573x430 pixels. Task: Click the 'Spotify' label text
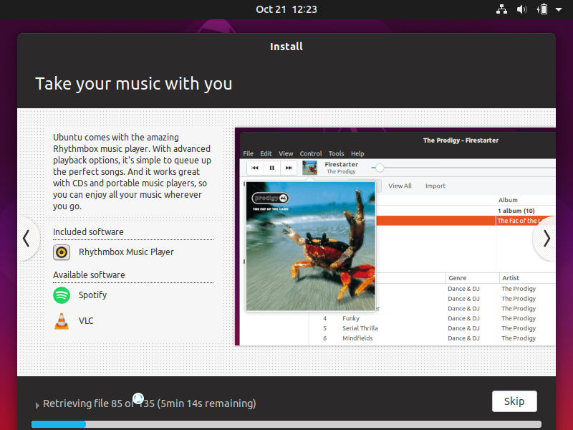click(x=92, y=295)
